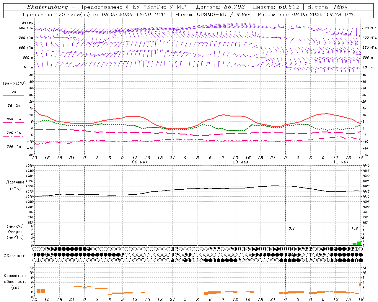
Task: Click the solid red 2м legend line sample
Action: [x=14, y=96]
